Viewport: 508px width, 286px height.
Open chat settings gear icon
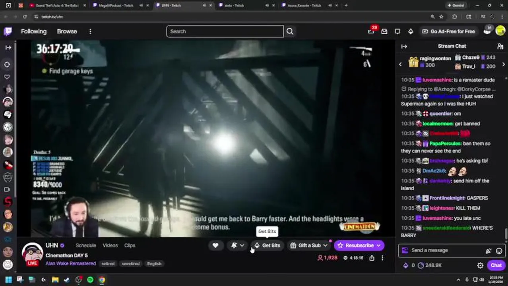[x=480, y=265]
